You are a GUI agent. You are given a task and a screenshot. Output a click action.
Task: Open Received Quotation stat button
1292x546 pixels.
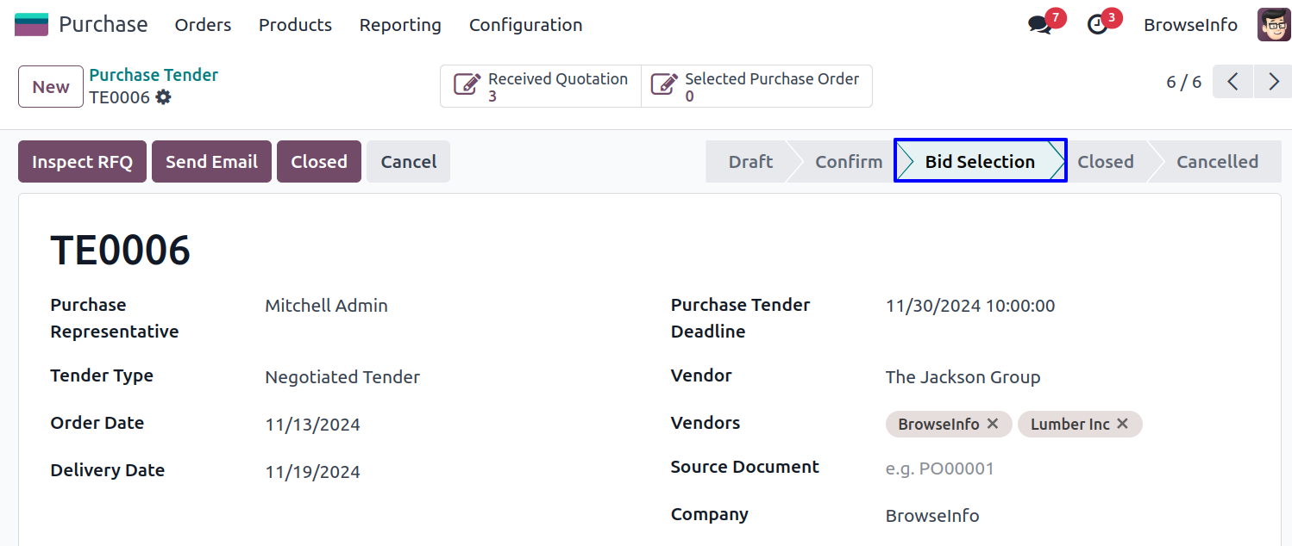pyautogui.click(x=541, y=86)
